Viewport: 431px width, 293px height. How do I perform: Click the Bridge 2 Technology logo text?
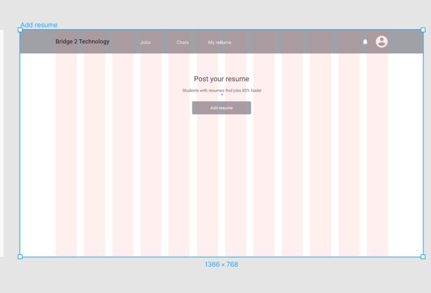[83, 42]
